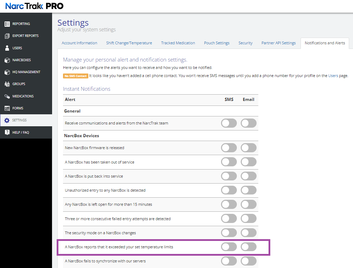Toggle SMS for new NarcBox firmware released
Screen dimensions: 353x268
click(x=229, y=148)
